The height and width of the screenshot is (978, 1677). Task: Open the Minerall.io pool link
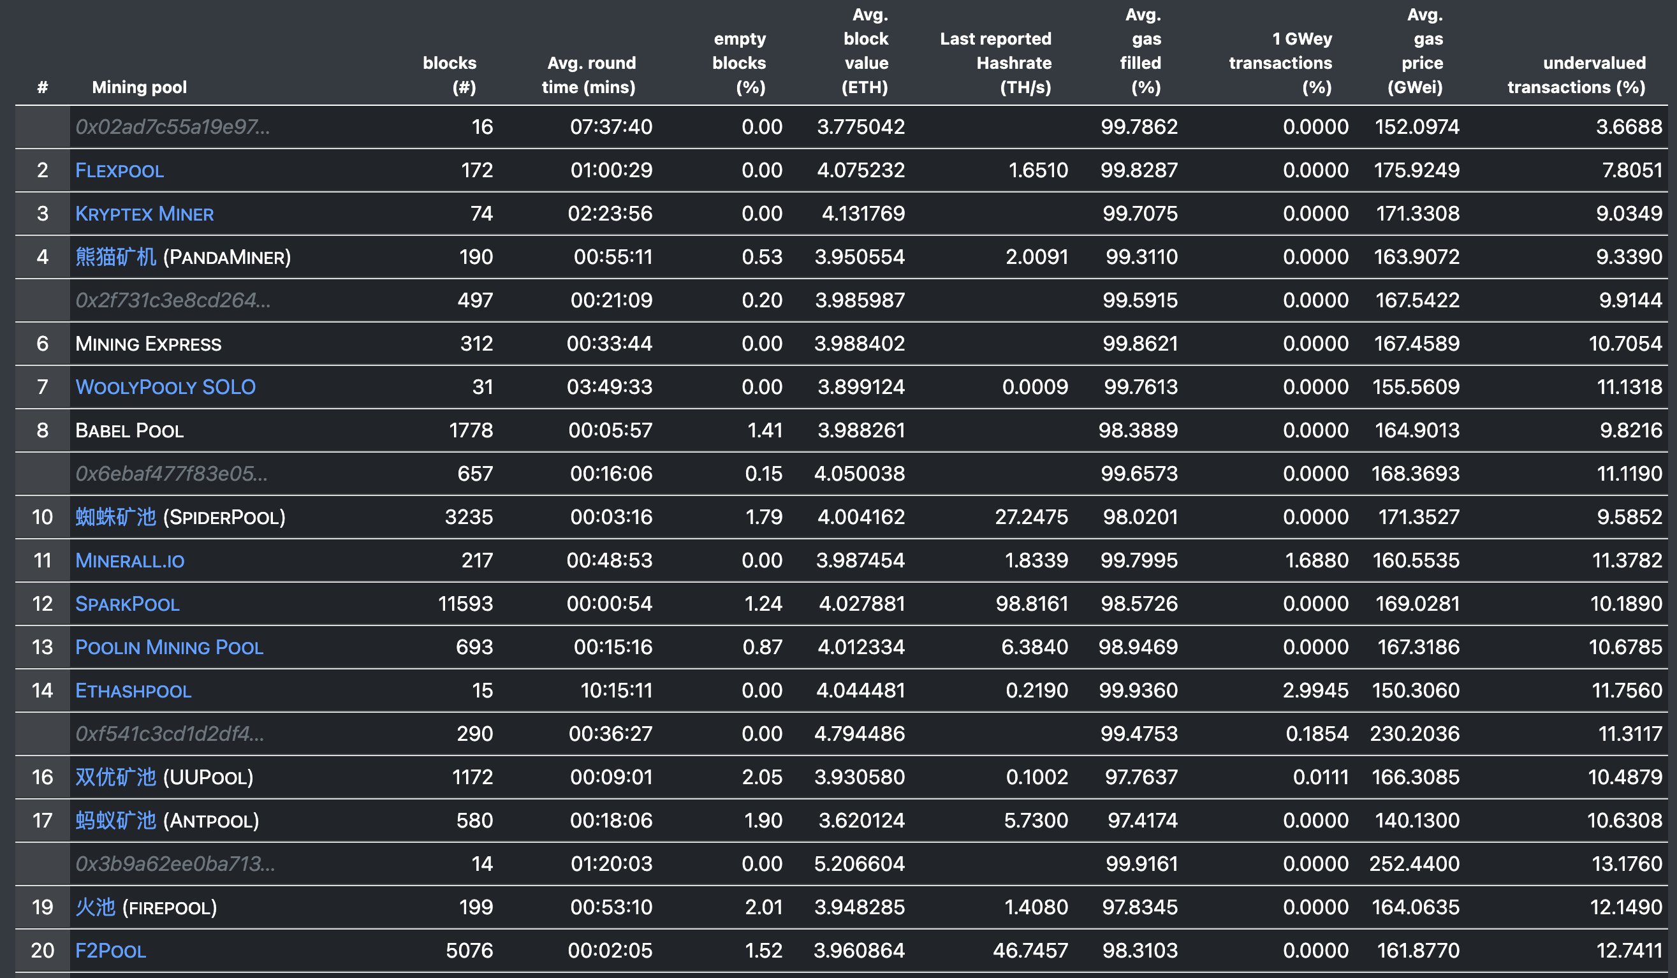pos(130,561)
